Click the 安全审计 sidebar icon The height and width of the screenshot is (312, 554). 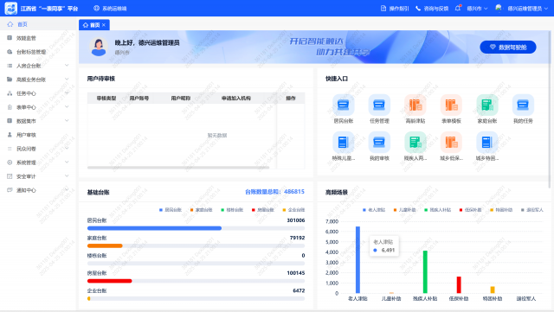click(10, 176)
